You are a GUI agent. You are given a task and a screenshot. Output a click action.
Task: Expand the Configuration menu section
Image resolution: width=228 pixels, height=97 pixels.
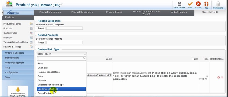tap(18, 72)
